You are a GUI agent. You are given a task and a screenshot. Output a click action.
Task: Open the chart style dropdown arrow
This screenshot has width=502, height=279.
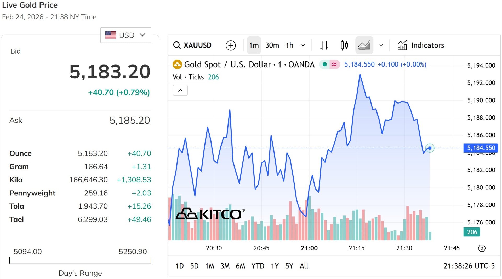381,45
